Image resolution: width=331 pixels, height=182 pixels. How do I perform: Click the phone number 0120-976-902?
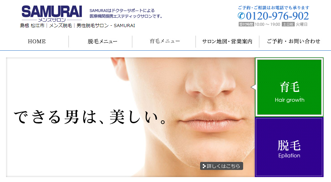coord(277,16)
